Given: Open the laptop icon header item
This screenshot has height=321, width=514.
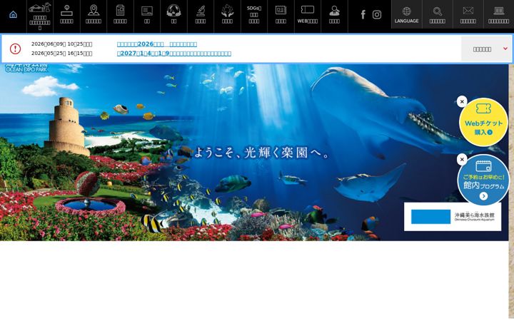Looking at the screenshot, I should point(498,14).
